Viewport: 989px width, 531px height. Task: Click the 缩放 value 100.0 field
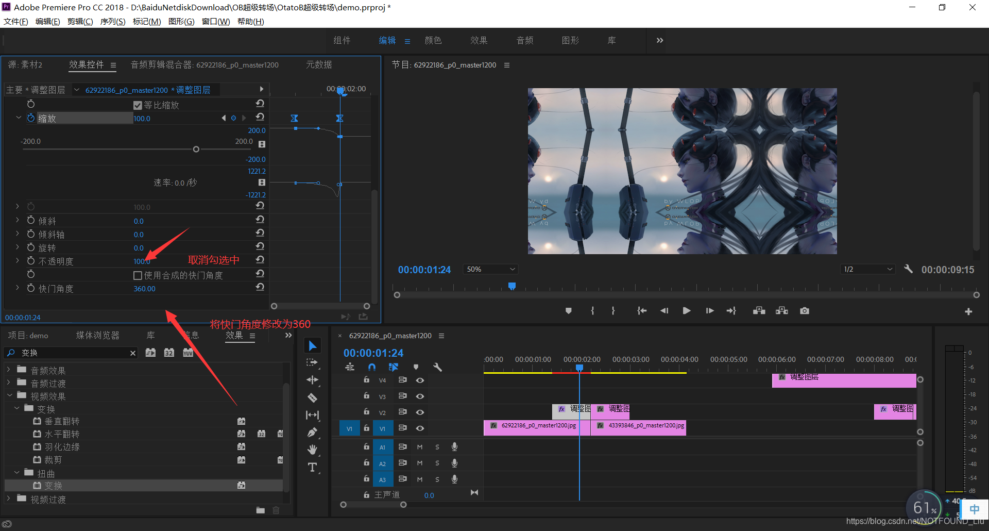(142, 119)
